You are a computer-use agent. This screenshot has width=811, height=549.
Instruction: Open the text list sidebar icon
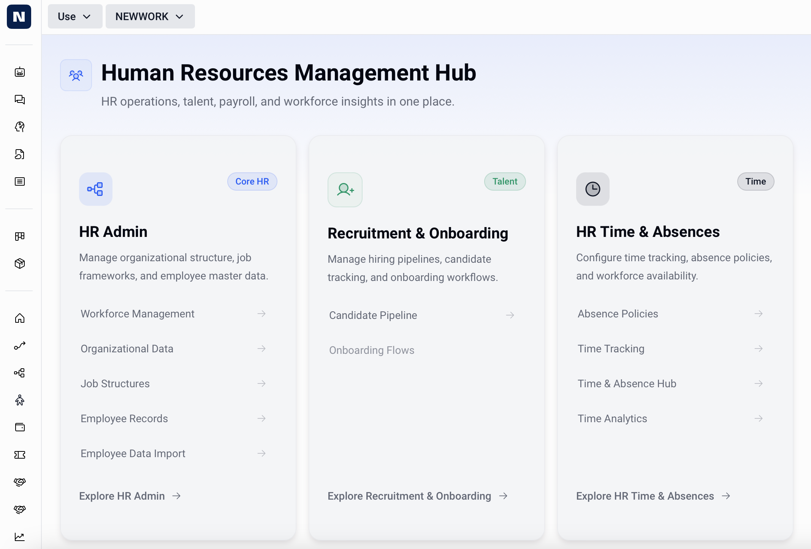coord(20,181)
